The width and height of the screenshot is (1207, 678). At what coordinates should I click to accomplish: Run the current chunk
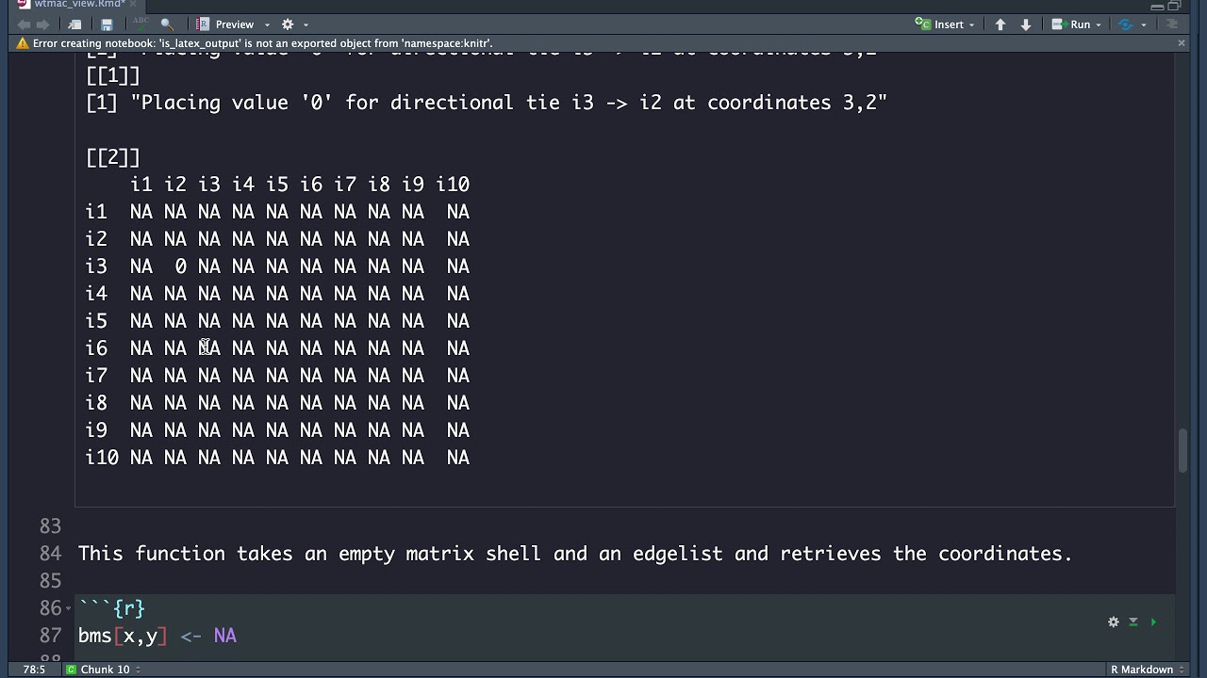tap(1070, 24)
